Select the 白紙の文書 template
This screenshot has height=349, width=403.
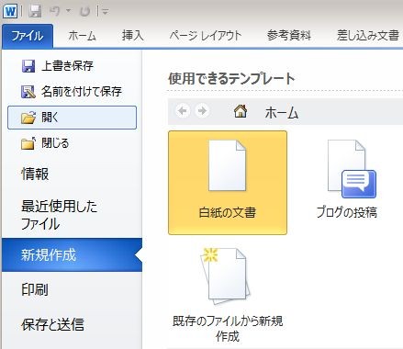click(x=228, y=183)
